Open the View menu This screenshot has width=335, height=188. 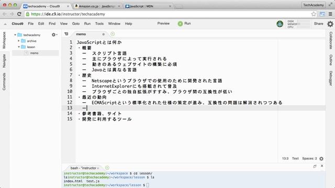point(64,23)
